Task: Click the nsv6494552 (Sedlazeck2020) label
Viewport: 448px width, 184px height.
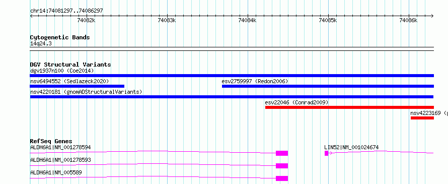Action: [69, 81]
